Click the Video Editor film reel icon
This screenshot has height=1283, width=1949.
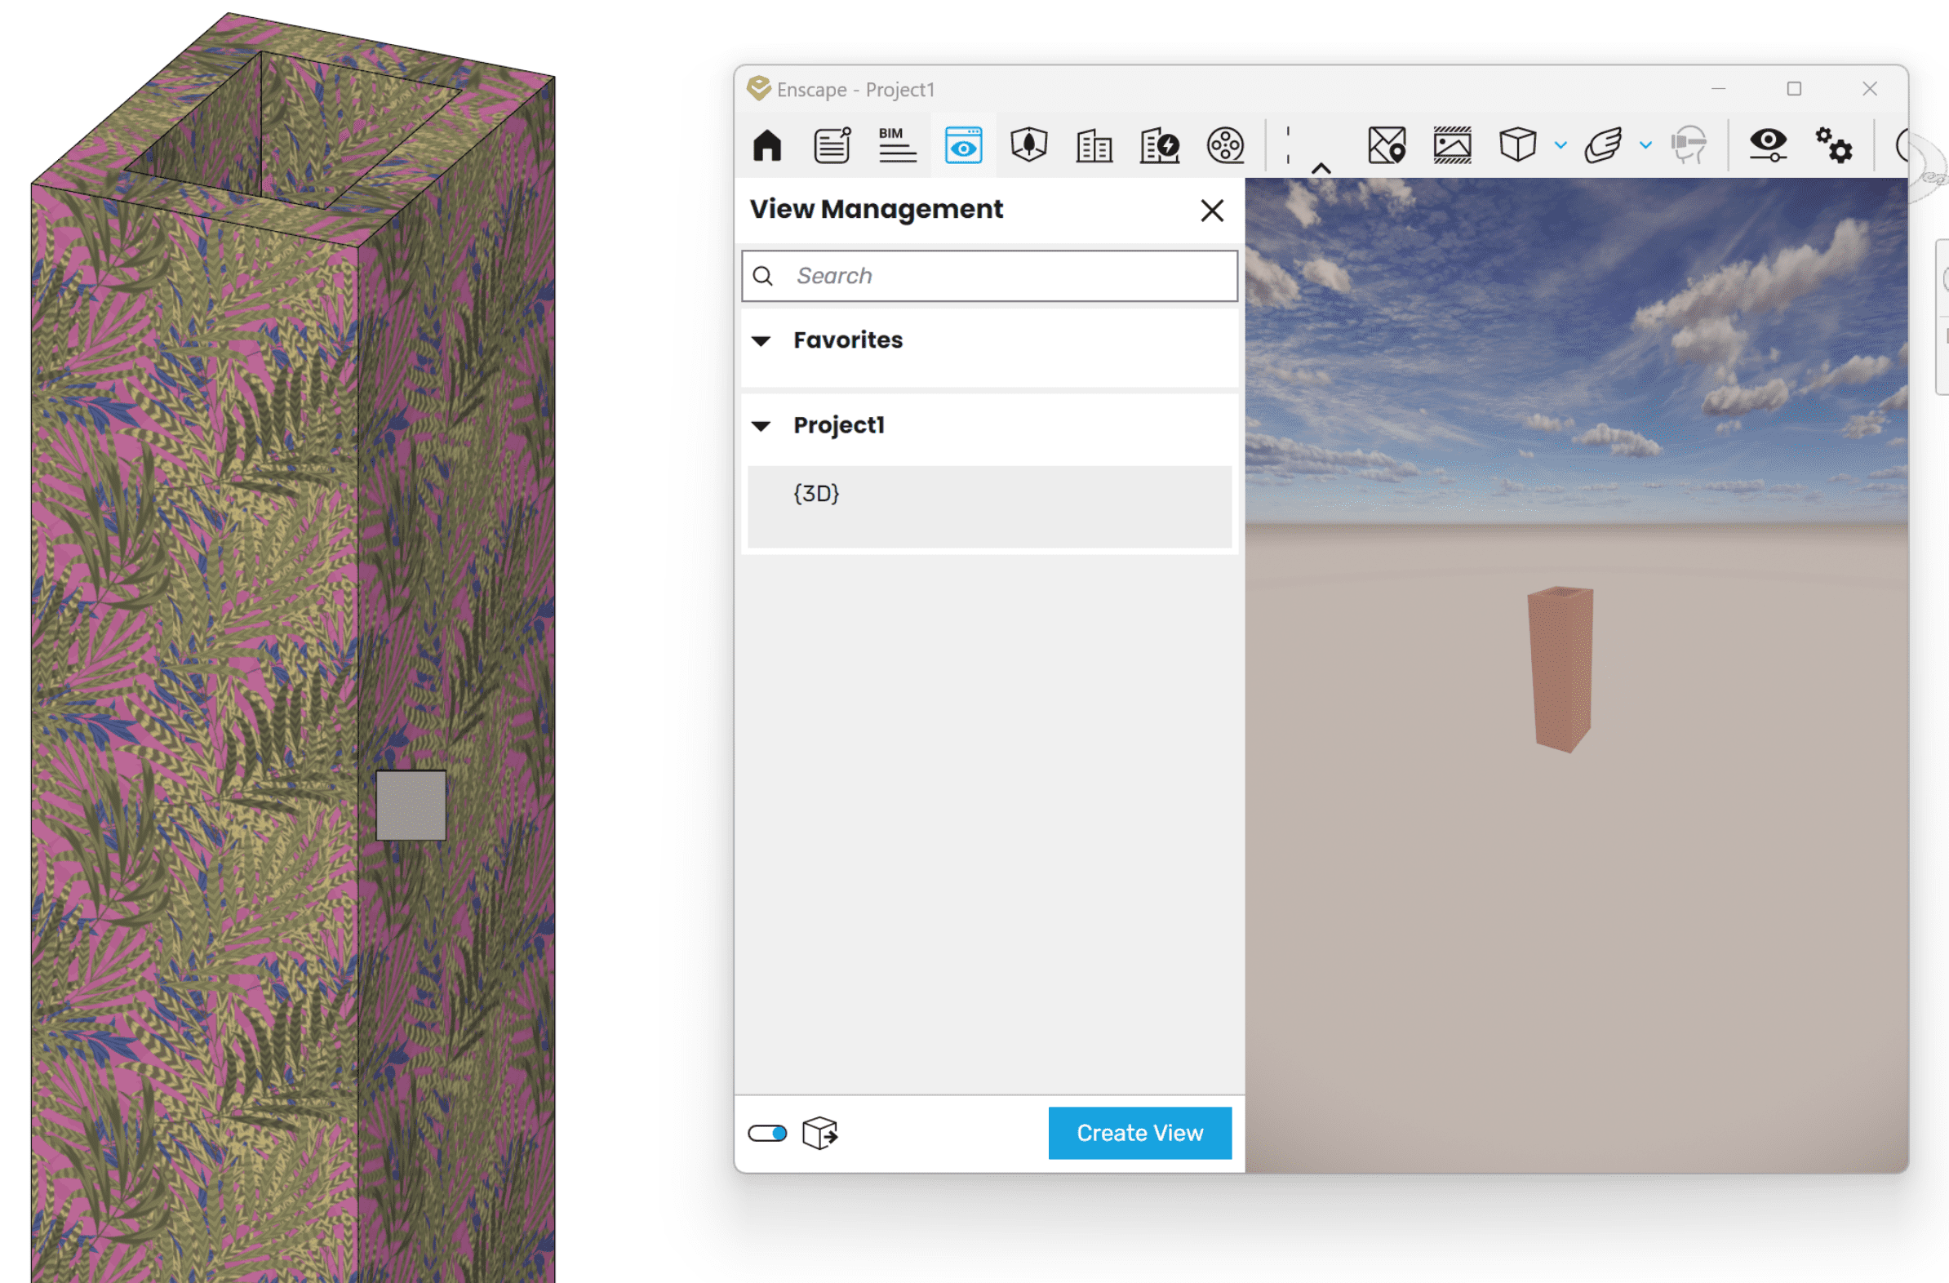click(x=1225, y=146)
